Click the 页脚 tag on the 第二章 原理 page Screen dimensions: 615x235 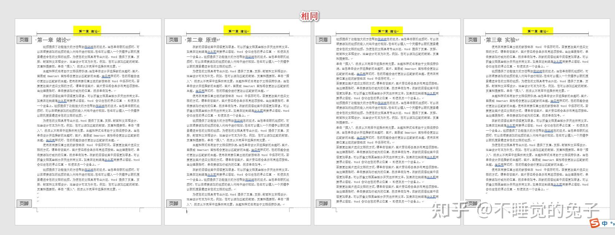pos(174,203)
